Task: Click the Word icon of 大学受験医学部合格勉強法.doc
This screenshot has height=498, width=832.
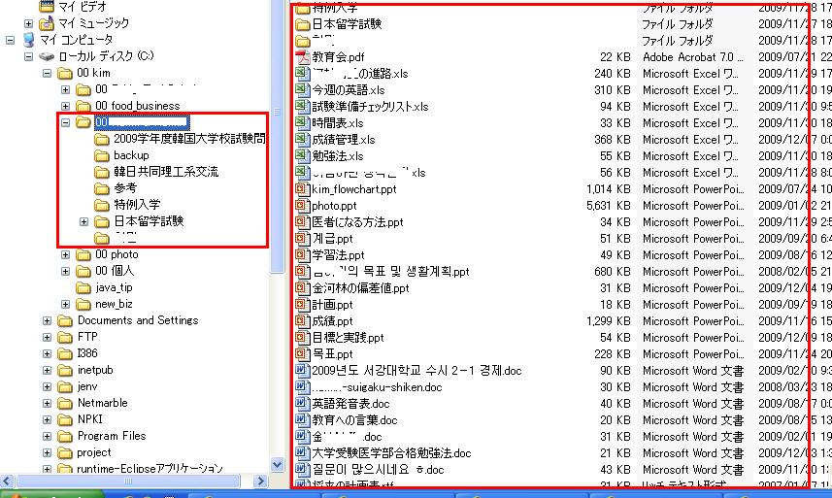Action: (301, 453)
